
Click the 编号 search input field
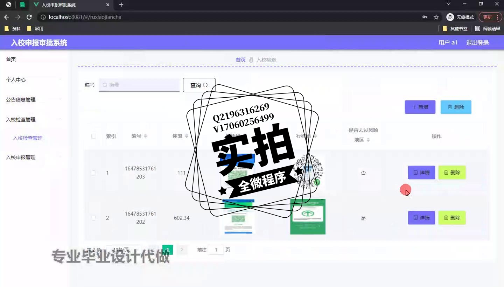(x=139, y=85)
